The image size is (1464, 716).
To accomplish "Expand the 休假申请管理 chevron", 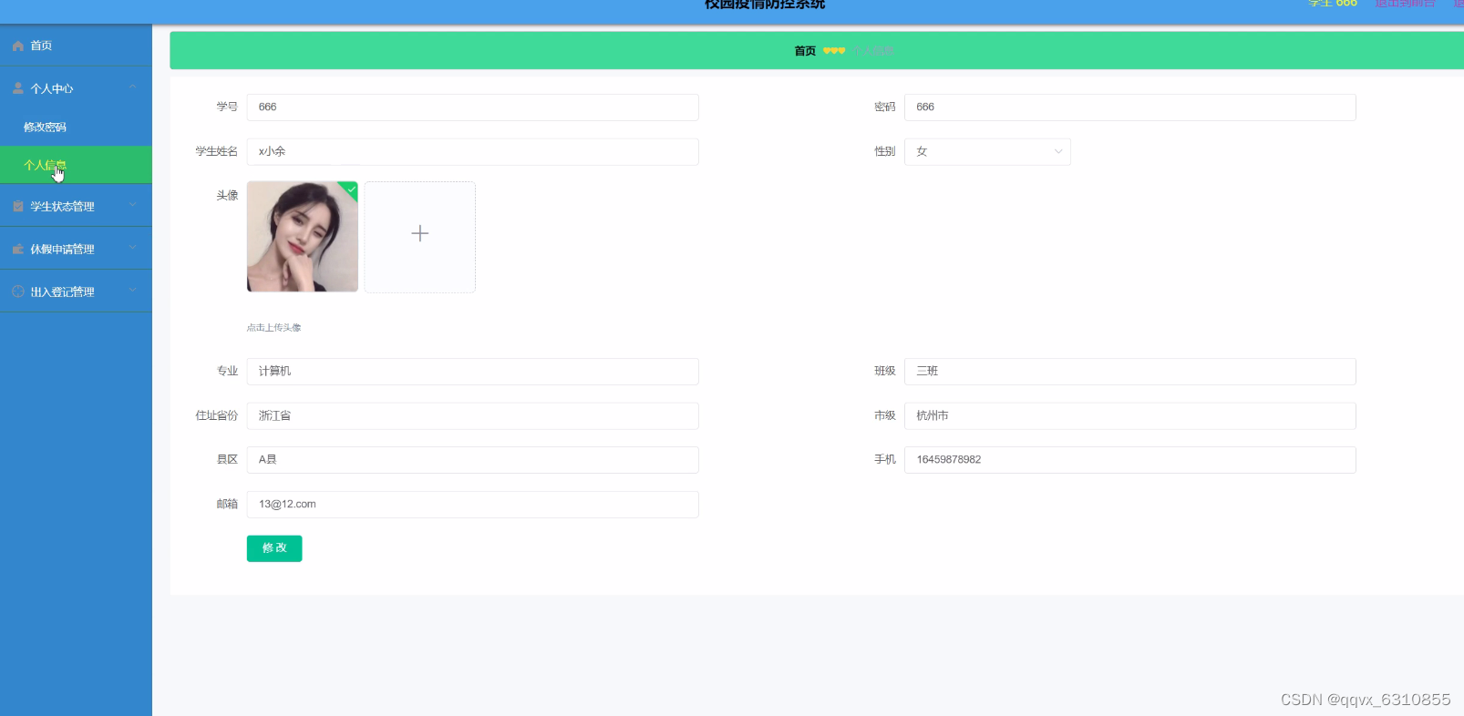I will click(133, 249).
